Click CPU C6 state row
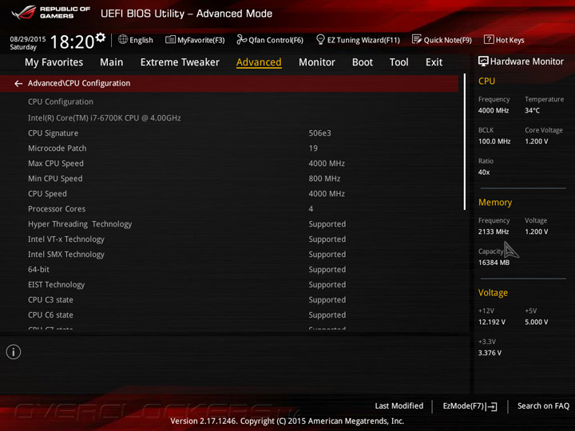Viewport: 575px width, 431px height. click(229, 315)
